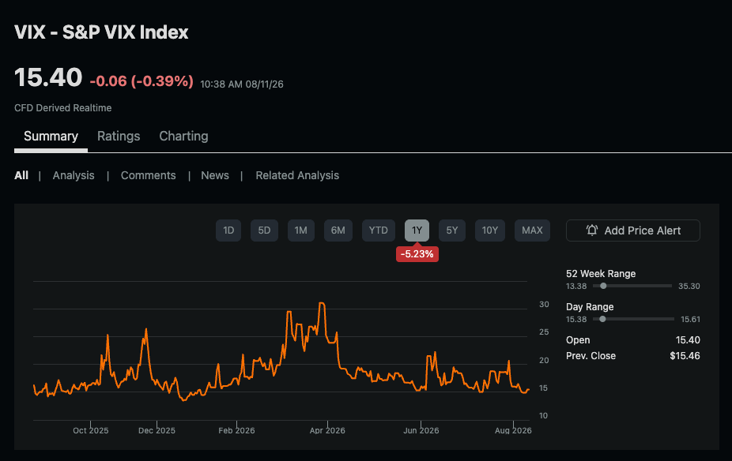Screen dimensions: 732x461
Task: Select the 1D chart range
Action: click(x=228, y=230)
